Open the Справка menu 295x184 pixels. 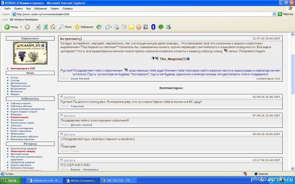click(67, 9)
